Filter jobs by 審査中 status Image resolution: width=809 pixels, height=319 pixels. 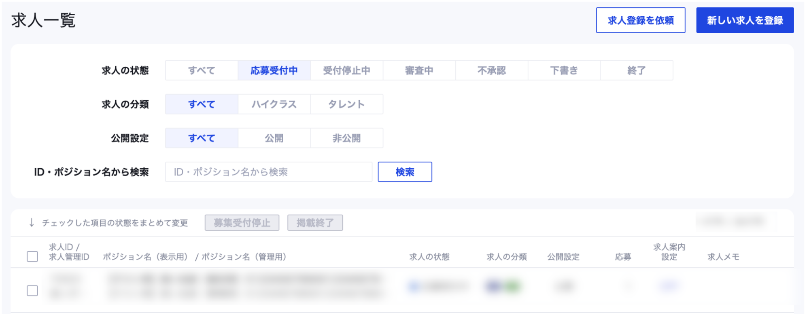coord(419,70)
